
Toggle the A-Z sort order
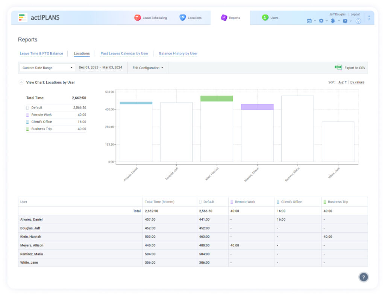342,82
